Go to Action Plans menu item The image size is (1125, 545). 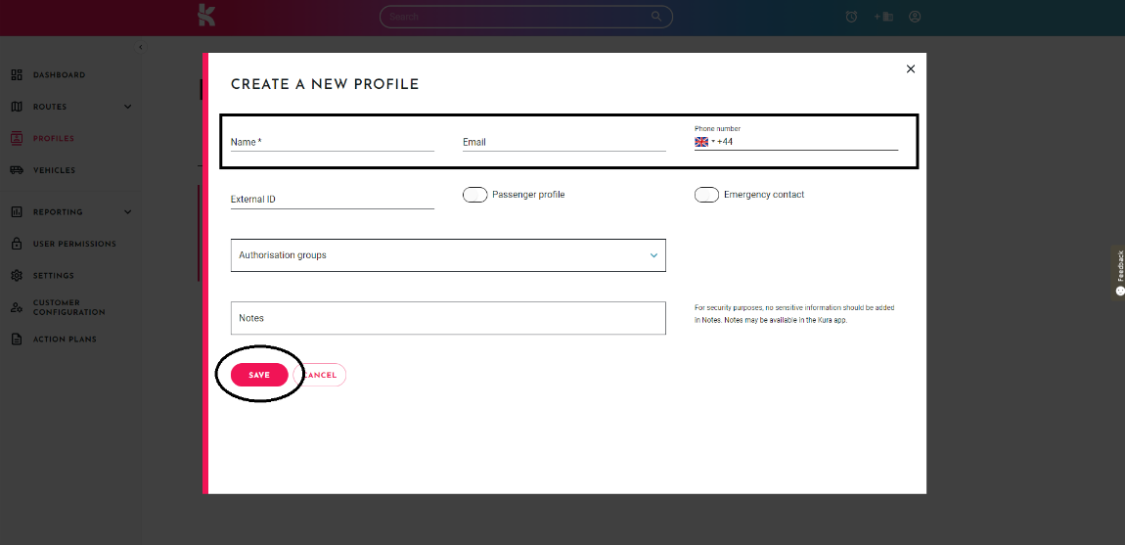tap(65, 339)
